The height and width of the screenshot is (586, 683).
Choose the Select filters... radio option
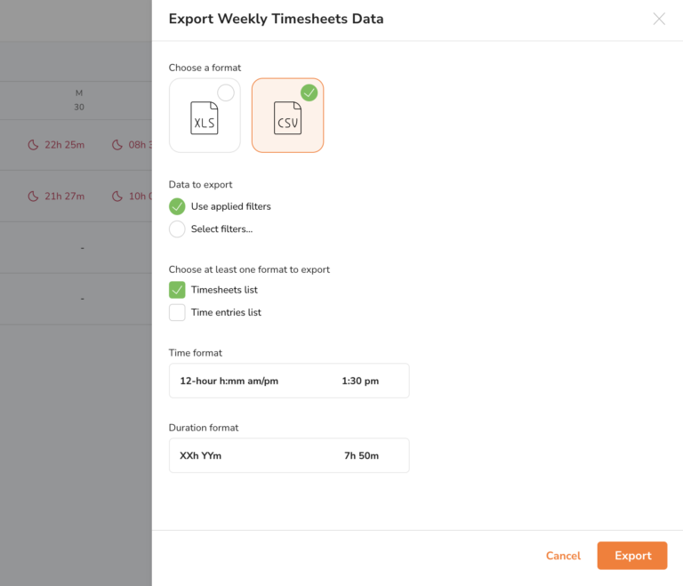click(178, 229)
